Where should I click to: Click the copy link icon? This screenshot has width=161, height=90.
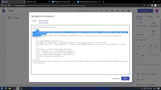(x=118, y=11)
